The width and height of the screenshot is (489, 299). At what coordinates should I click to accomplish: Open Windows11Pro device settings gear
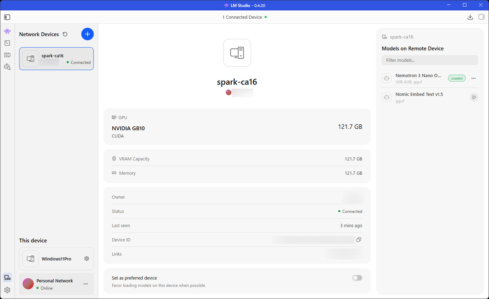pyautogui.click(x=87, y=259)
